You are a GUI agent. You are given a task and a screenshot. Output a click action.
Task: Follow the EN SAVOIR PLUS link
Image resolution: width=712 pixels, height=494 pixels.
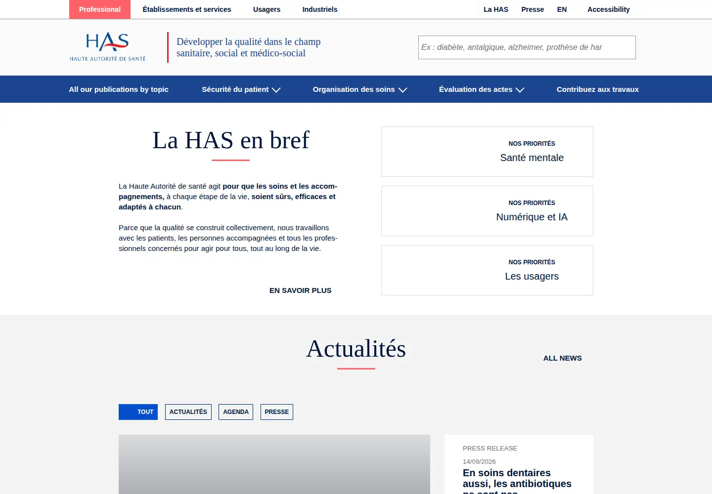click(x=301, y=290)
